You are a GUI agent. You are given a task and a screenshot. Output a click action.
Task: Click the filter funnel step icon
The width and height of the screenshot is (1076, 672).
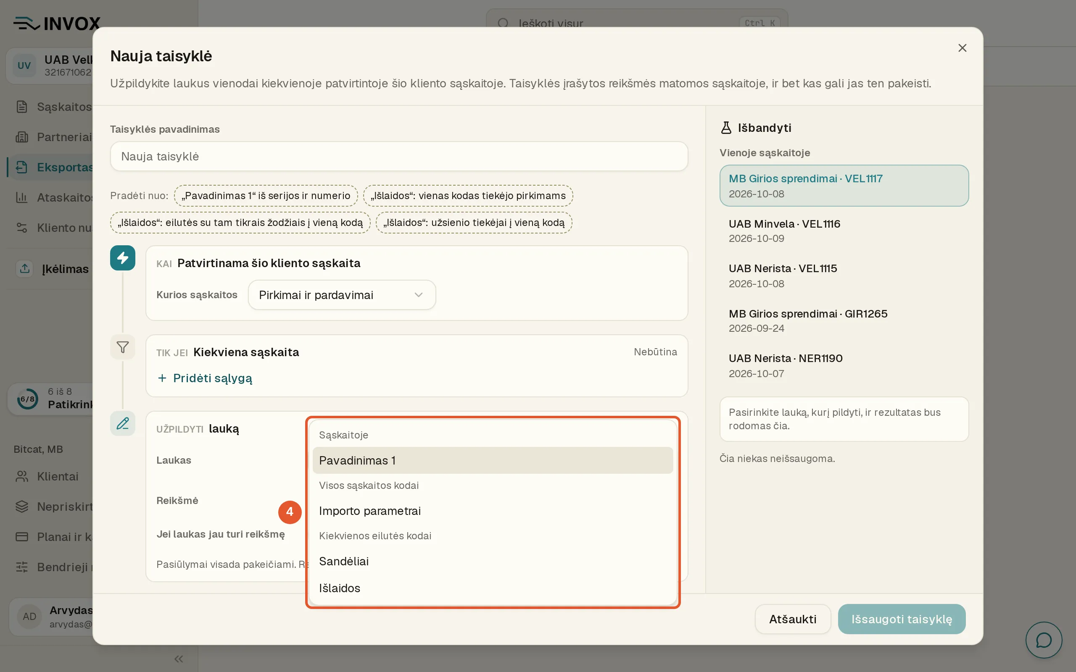[x=123, y=347]
